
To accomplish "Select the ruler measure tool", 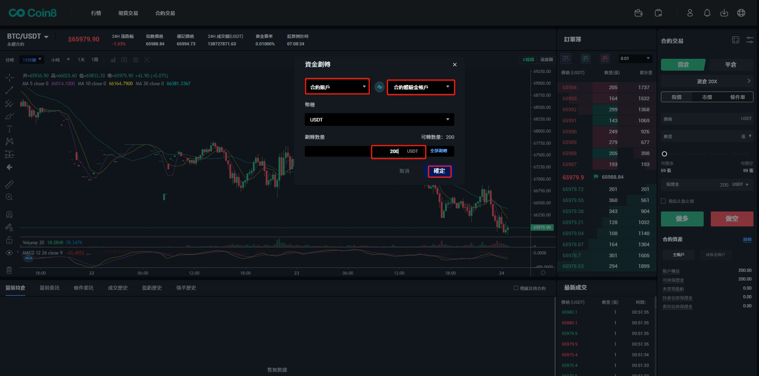I will pyautogui.click(x=9, y=184).
